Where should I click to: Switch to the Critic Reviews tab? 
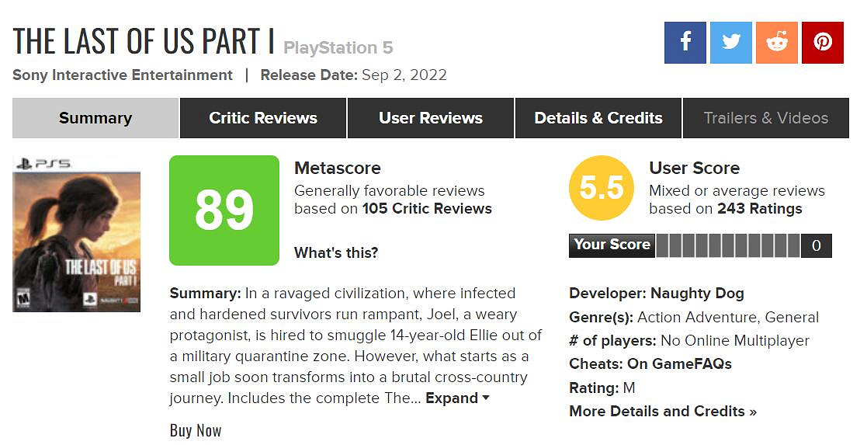click(x=263, y=118)
